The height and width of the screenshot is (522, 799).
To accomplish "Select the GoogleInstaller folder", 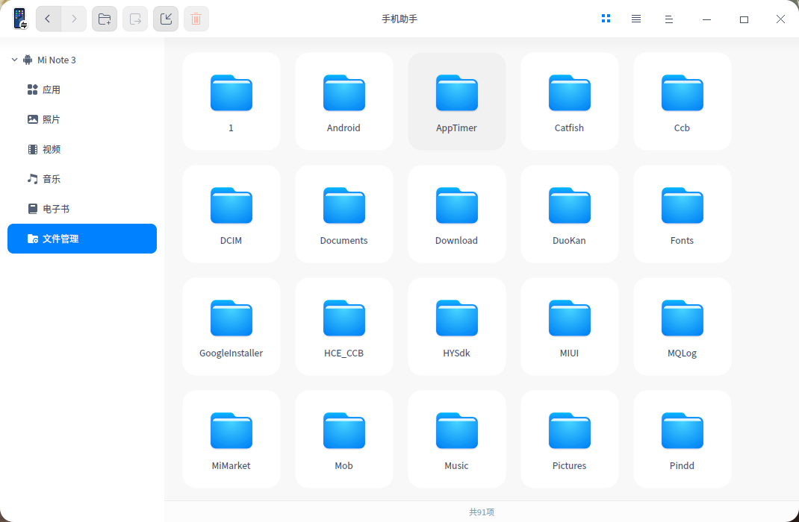I will point(231,327).
